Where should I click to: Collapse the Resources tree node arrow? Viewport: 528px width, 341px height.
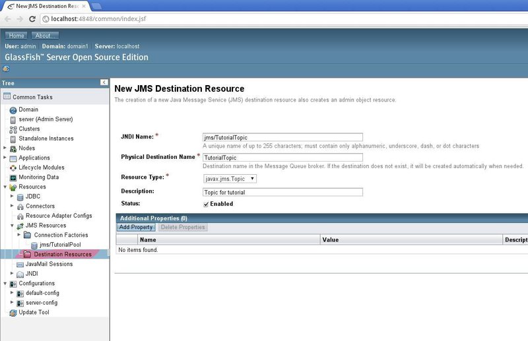(x=5, y=187)
